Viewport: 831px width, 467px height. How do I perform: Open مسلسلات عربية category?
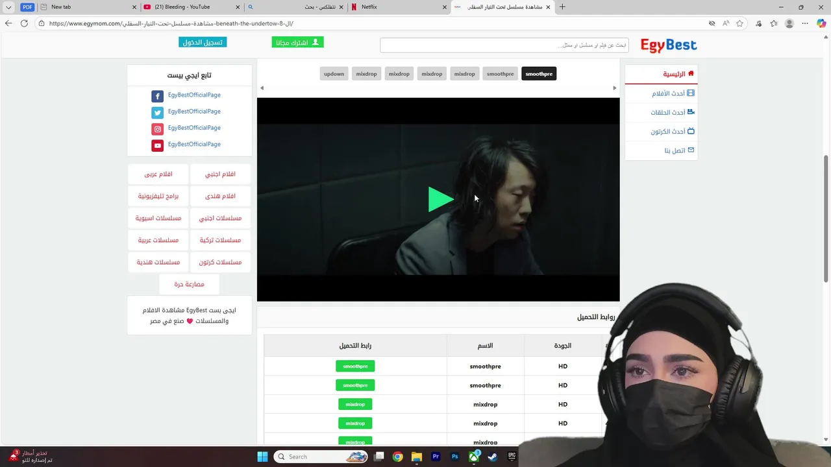(x=158, y=240)
